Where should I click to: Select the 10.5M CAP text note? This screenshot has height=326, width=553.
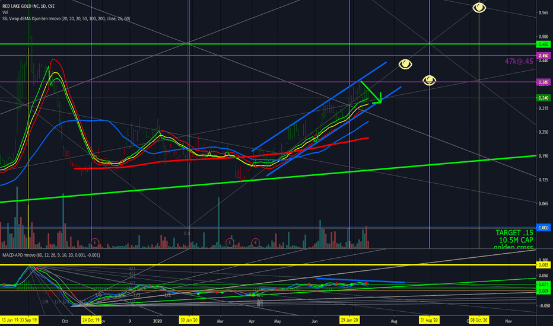(516, 240)
